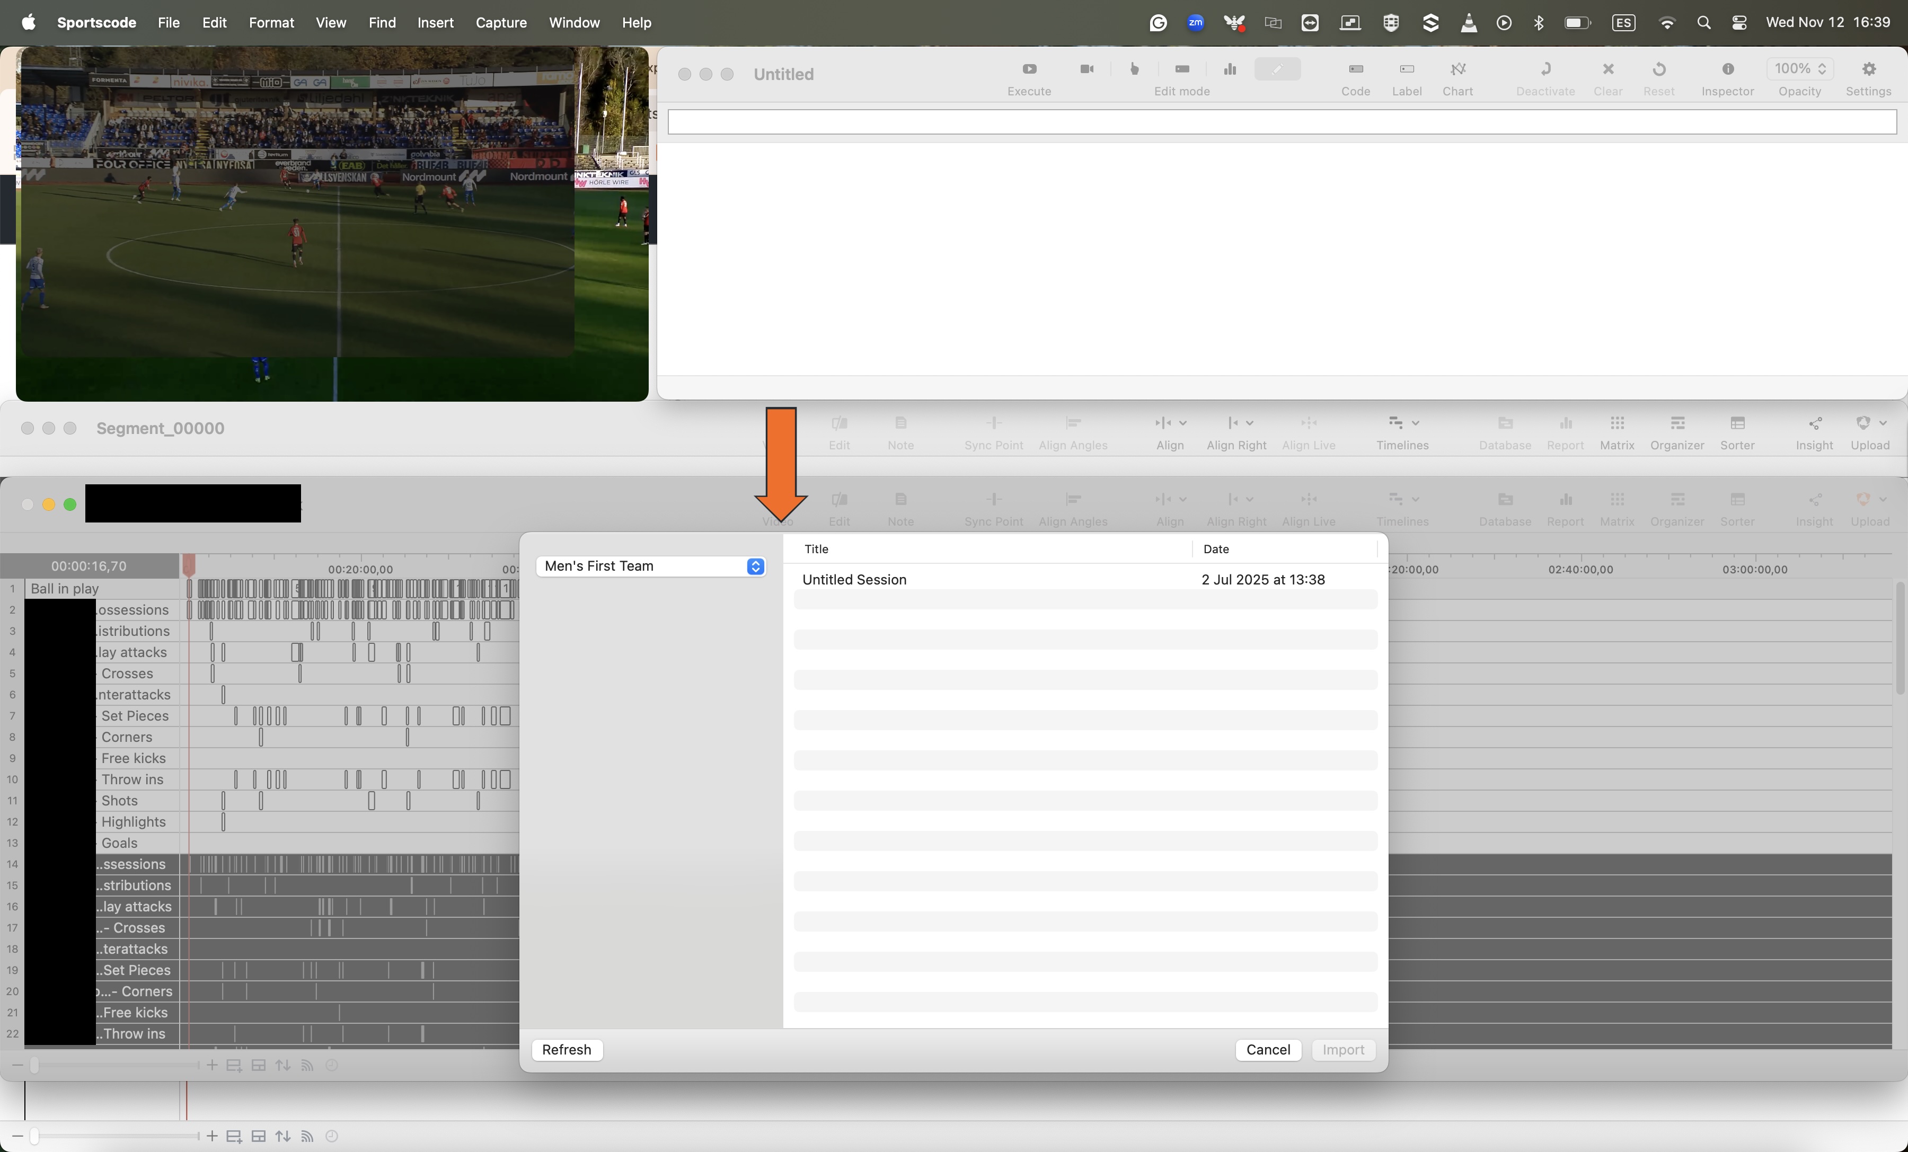This screenshot has width=1908, height=1152.
Task: Click the 100% Opacity stepper
Action: click(1799, 69)
